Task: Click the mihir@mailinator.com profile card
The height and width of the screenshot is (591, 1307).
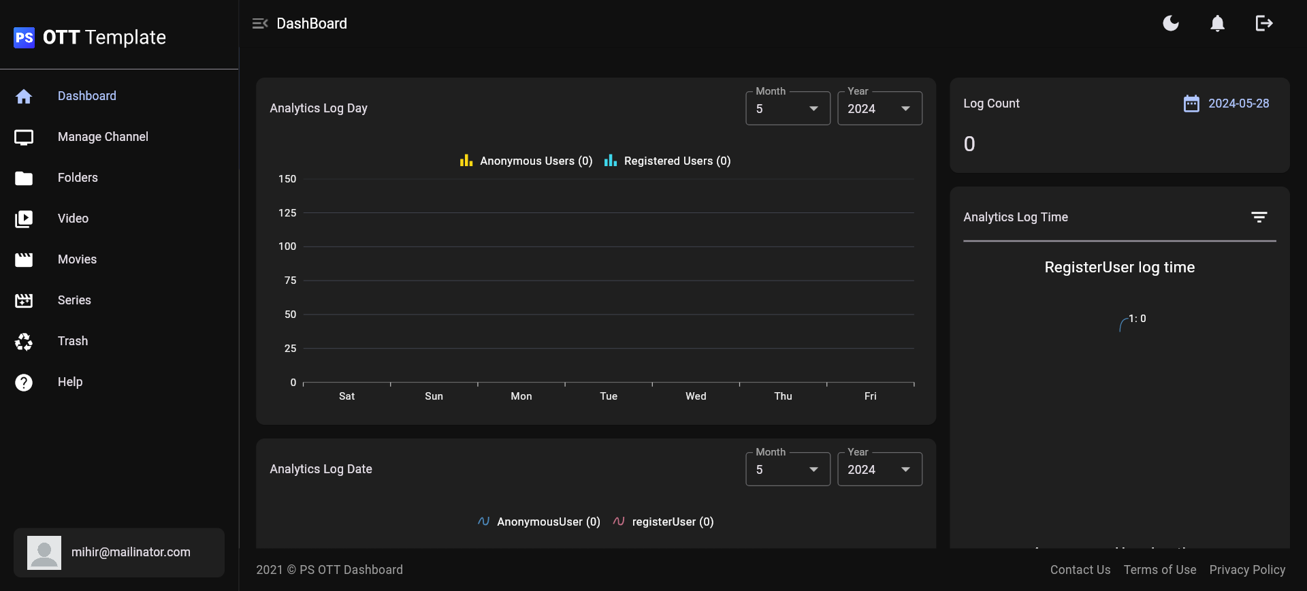Action: click(119, 552)
